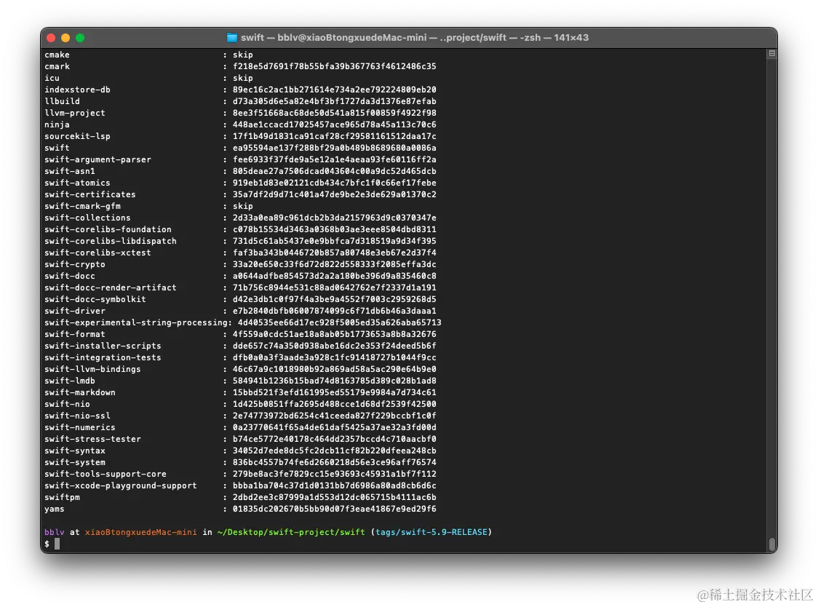This screenshot has height=607, width=818.
Task: Click the cmark hash f218e5d7691f78b55bfa39b367763f4612486c35
Action: [334, 66]
